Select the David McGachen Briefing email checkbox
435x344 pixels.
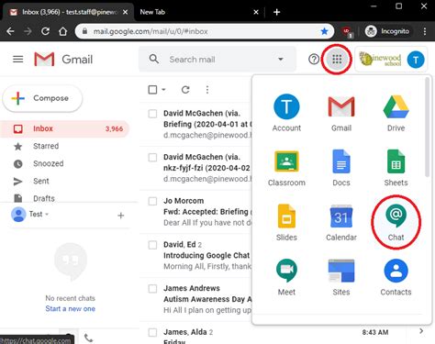pyautogui.click(x=152, y=114)
